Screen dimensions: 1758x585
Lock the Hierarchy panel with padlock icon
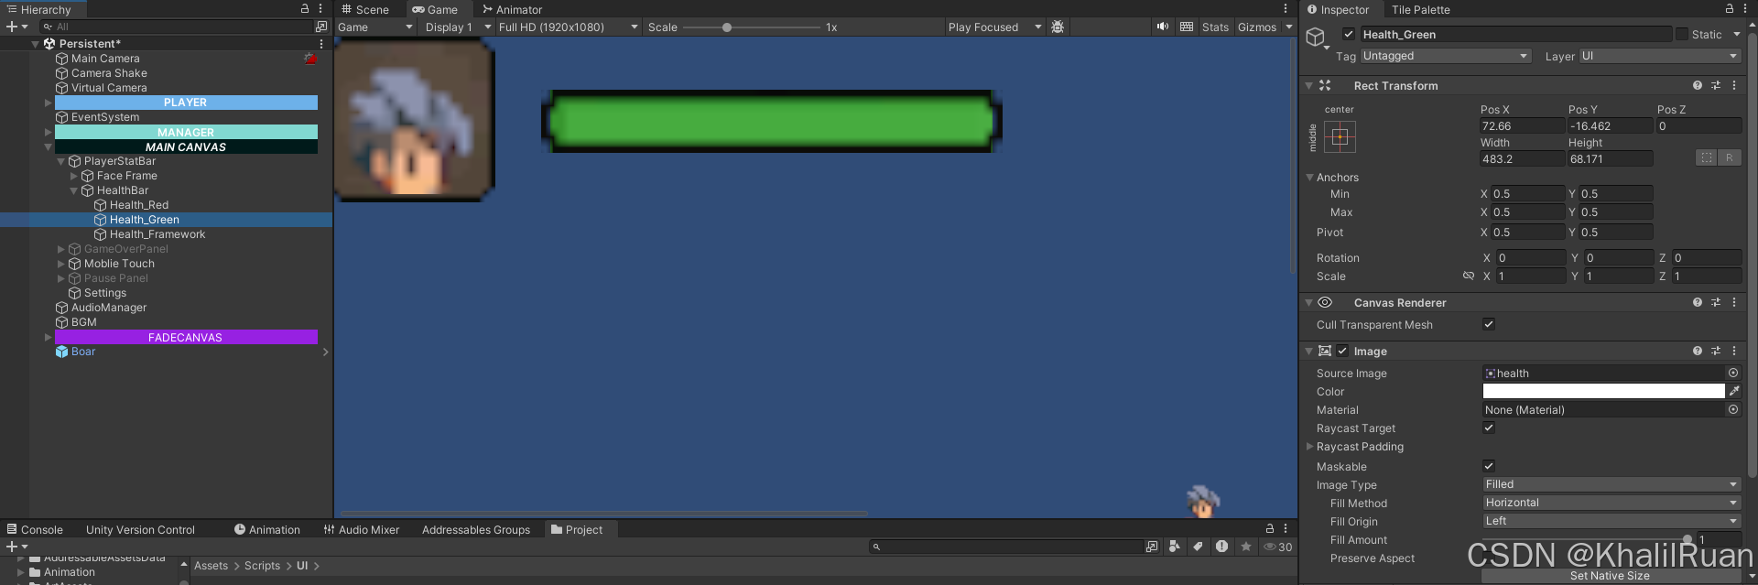pos(305,8)
